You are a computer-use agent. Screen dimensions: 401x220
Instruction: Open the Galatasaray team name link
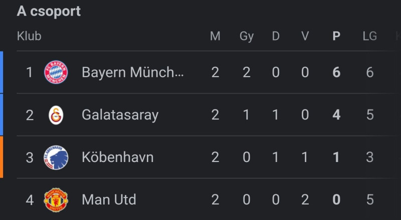(120, 115)
